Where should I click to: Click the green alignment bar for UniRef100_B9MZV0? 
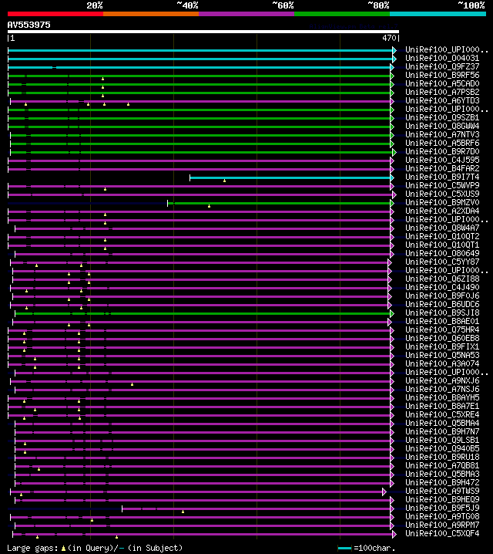point(279,203)
